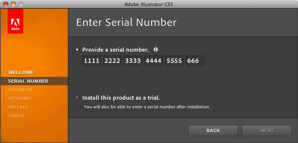This screenshot has width=298, height=143.
Task: Click the FINISH step in sidebar
Action: click(x=16, y=116)
